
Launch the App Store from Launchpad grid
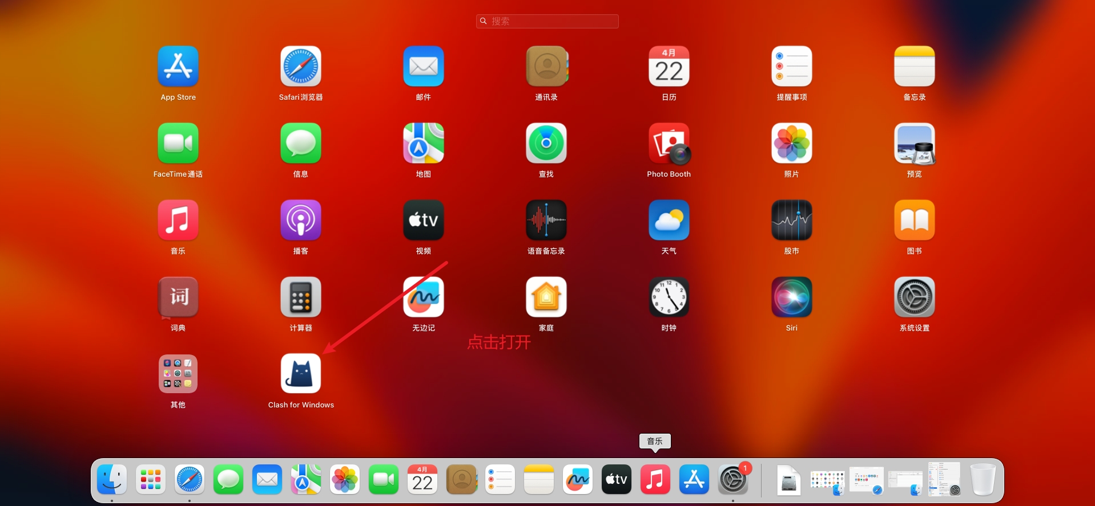(178, 67)
